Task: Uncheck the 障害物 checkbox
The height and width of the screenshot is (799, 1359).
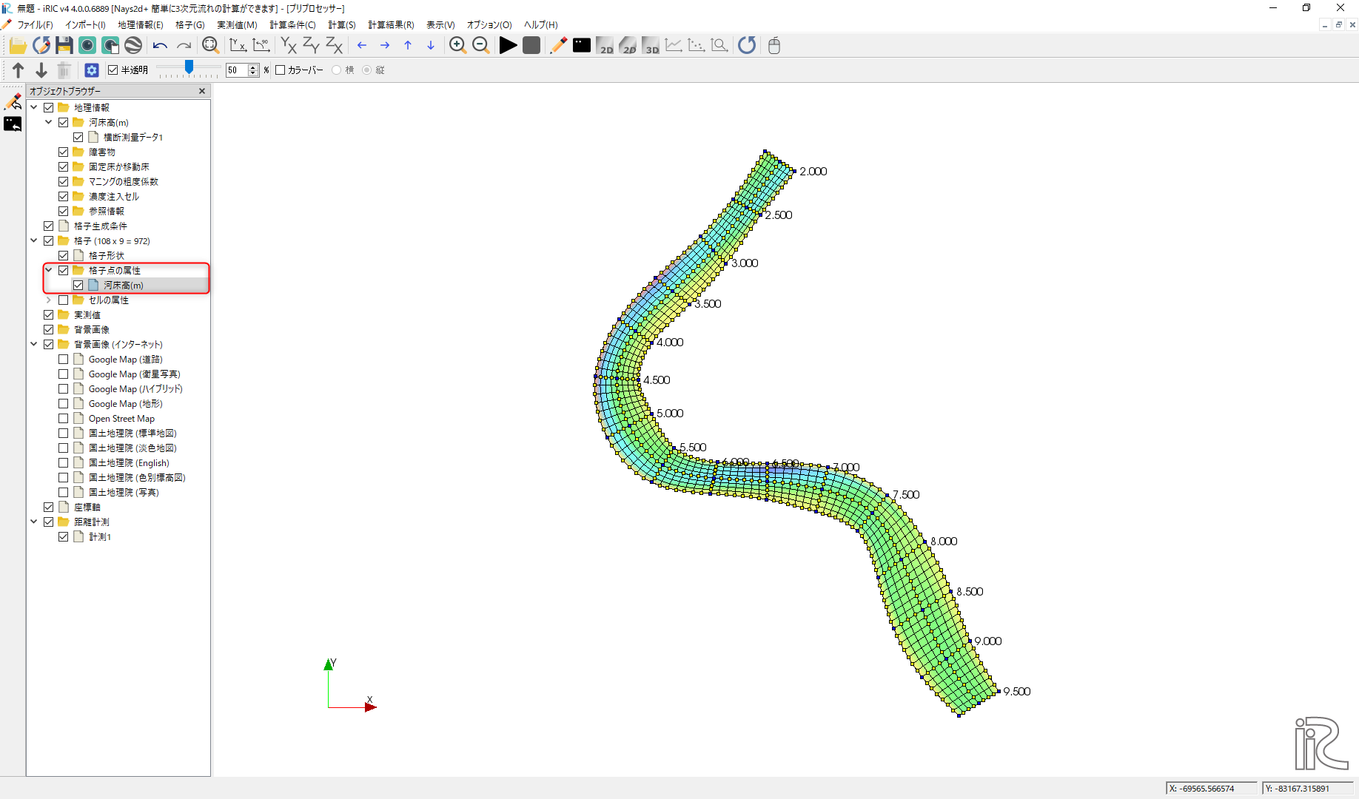Action: pos(64,152)
